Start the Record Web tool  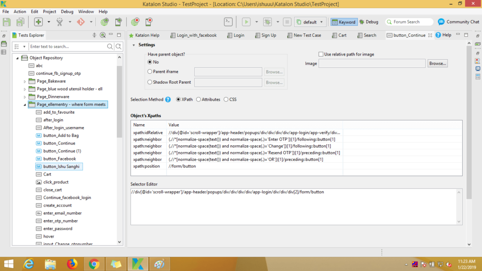coord(135,22)
